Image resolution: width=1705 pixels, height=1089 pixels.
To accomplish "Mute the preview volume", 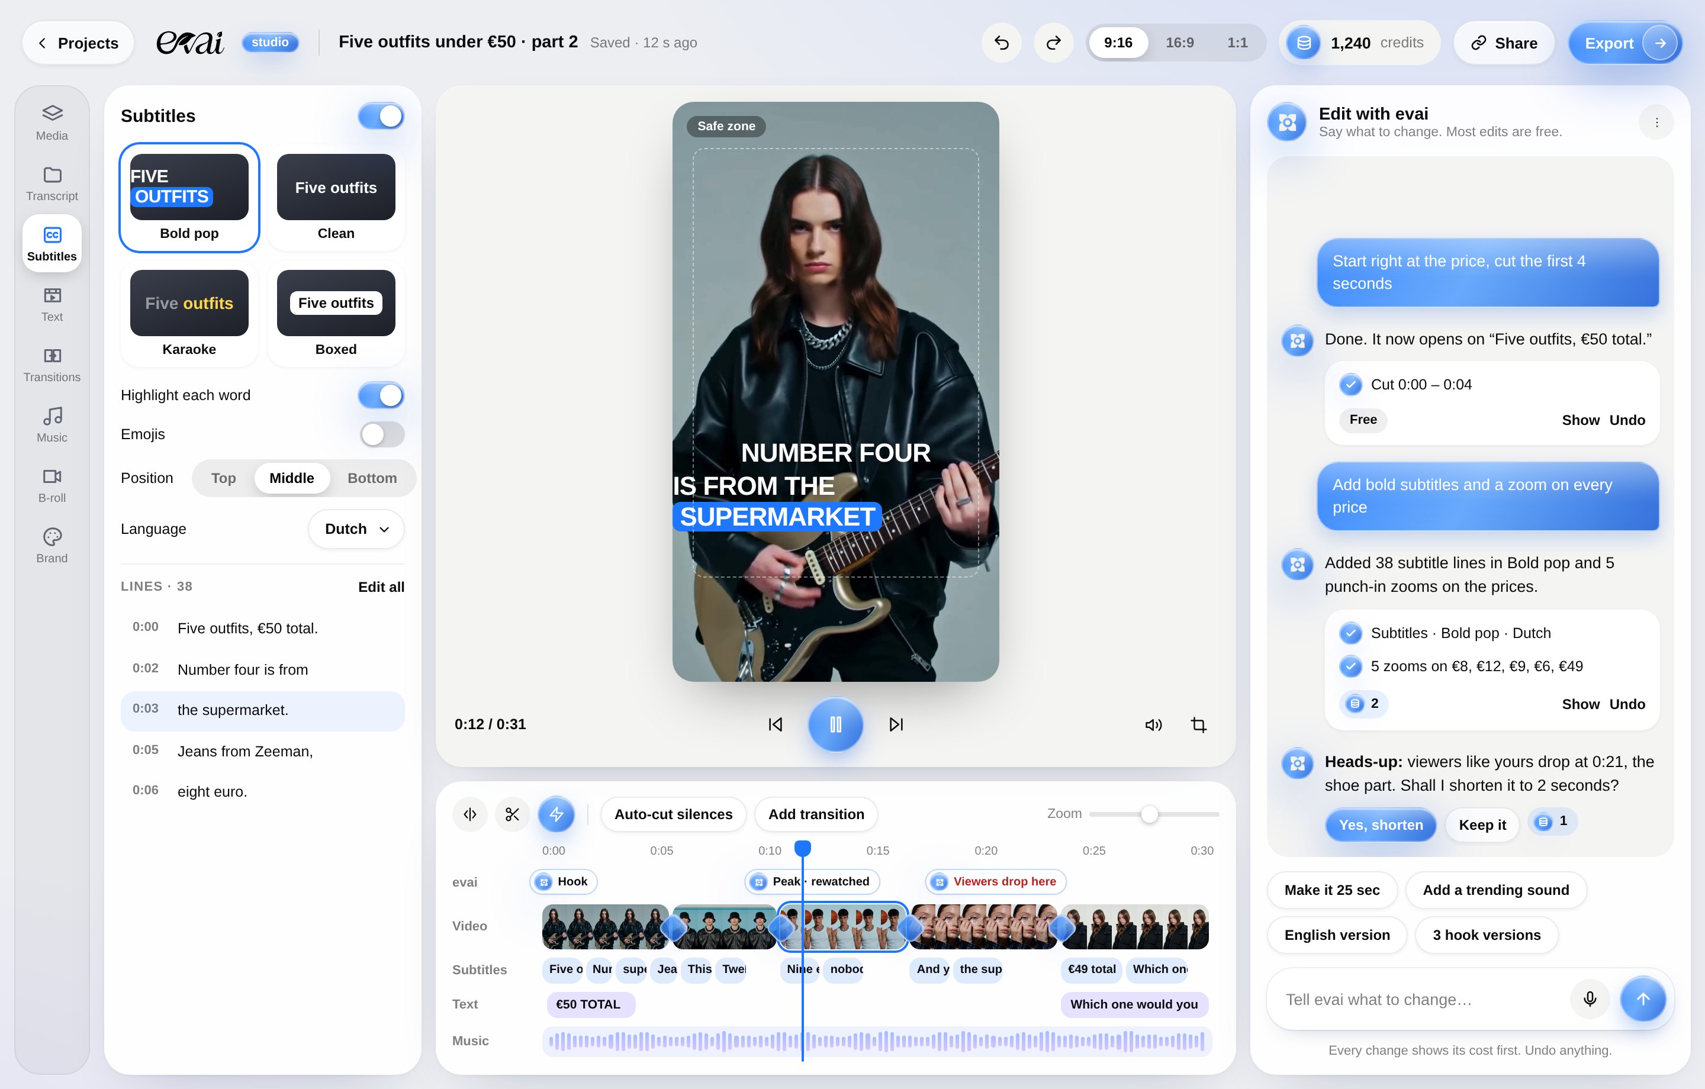I will [1153, 724].
